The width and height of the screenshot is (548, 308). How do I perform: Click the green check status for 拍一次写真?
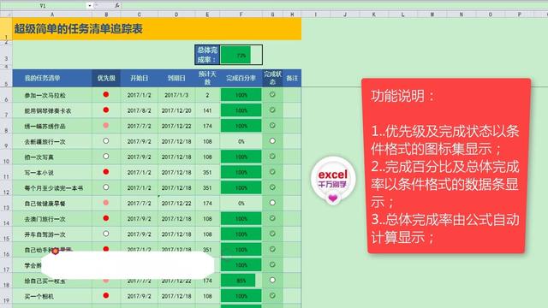272,157
